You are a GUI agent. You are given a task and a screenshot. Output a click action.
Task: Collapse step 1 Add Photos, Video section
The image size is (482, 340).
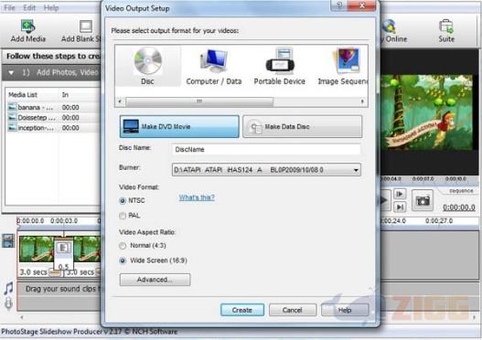(x=11, y=73)
